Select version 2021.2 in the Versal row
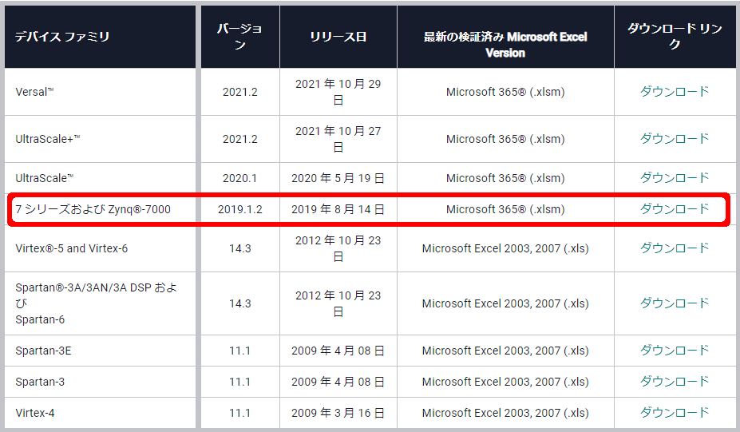This screenshot has height=432, width=740. (x=239, y=92)
